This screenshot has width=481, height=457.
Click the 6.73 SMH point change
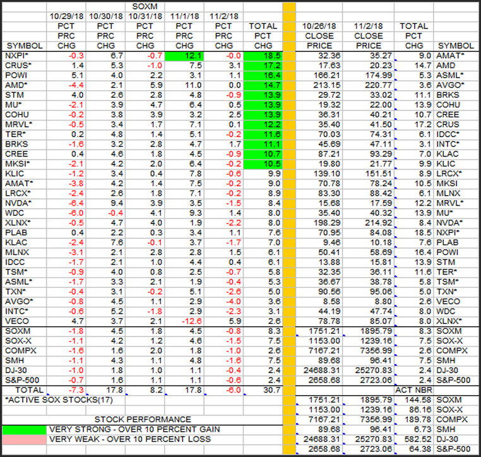point(422,429)
